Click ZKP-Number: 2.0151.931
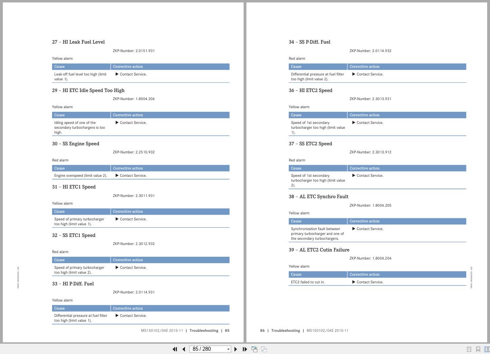This screenshot has height=354, width=490. tap(134, 51)
